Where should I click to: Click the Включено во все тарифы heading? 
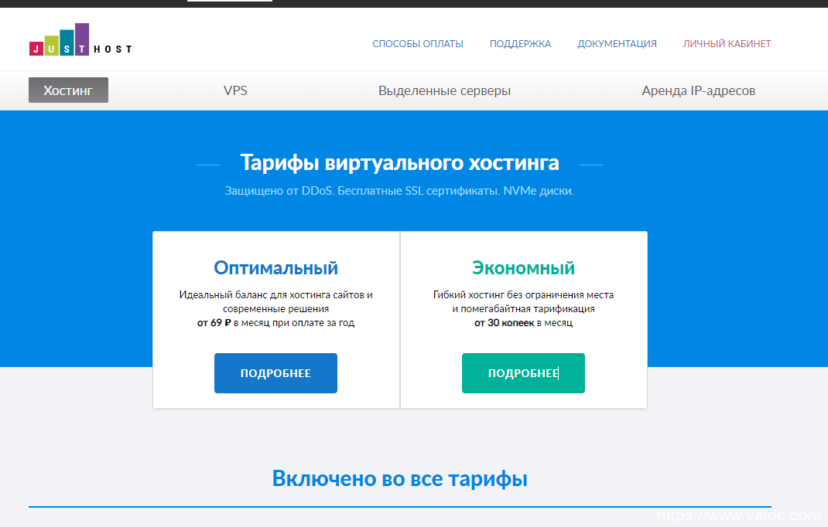(x=400, y=479)
